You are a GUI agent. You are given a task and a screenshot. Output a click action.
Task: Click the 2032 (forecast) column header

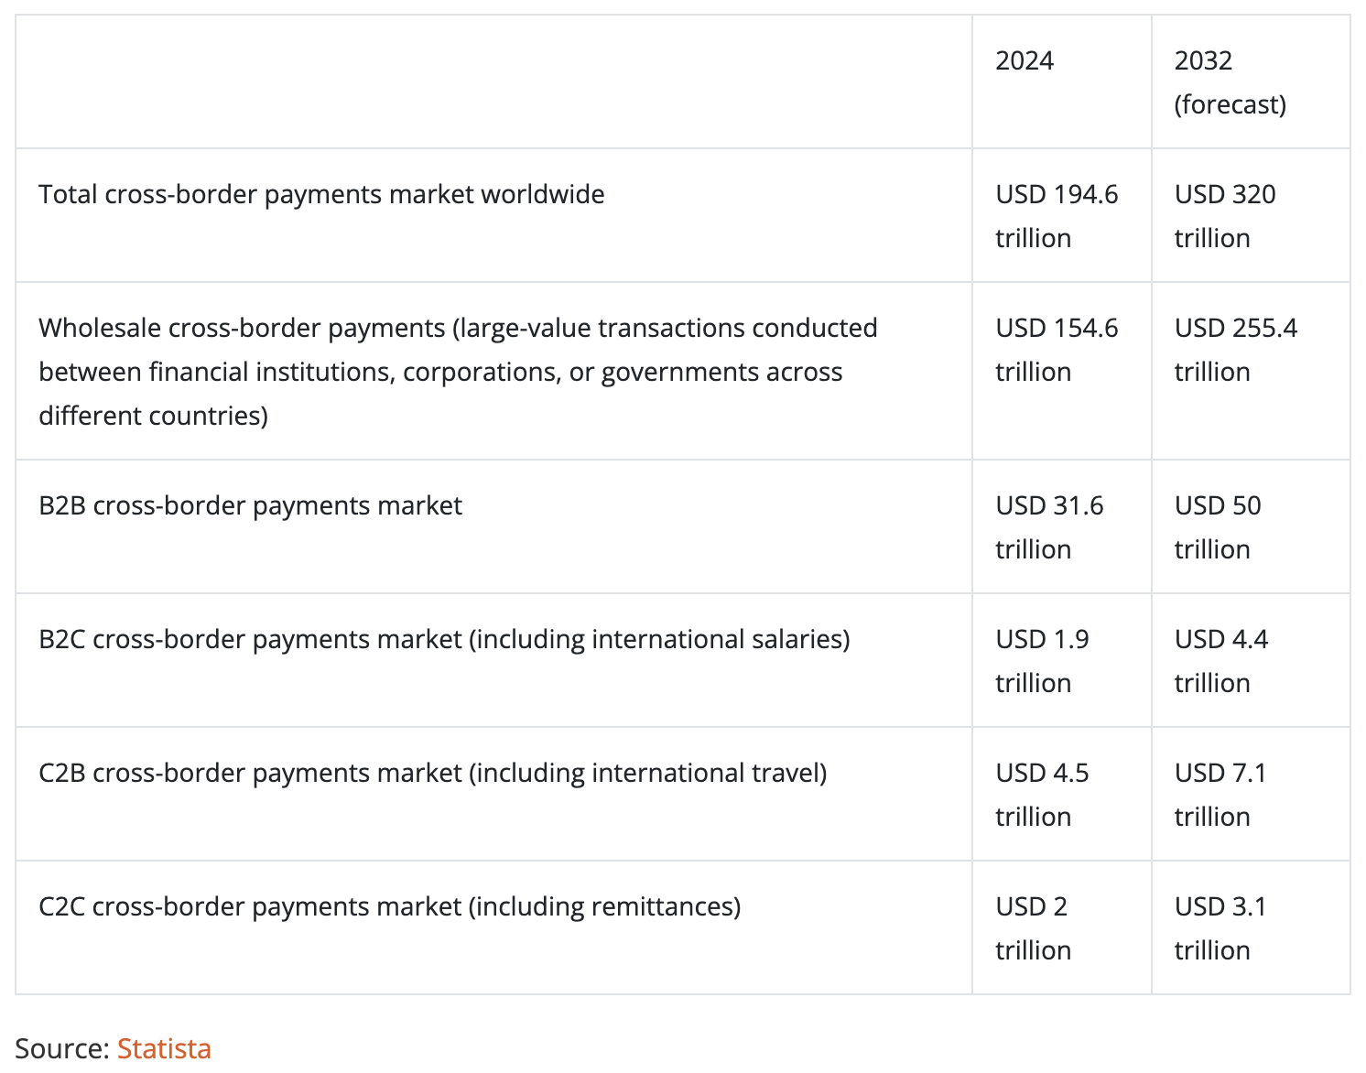[1230, 82]
